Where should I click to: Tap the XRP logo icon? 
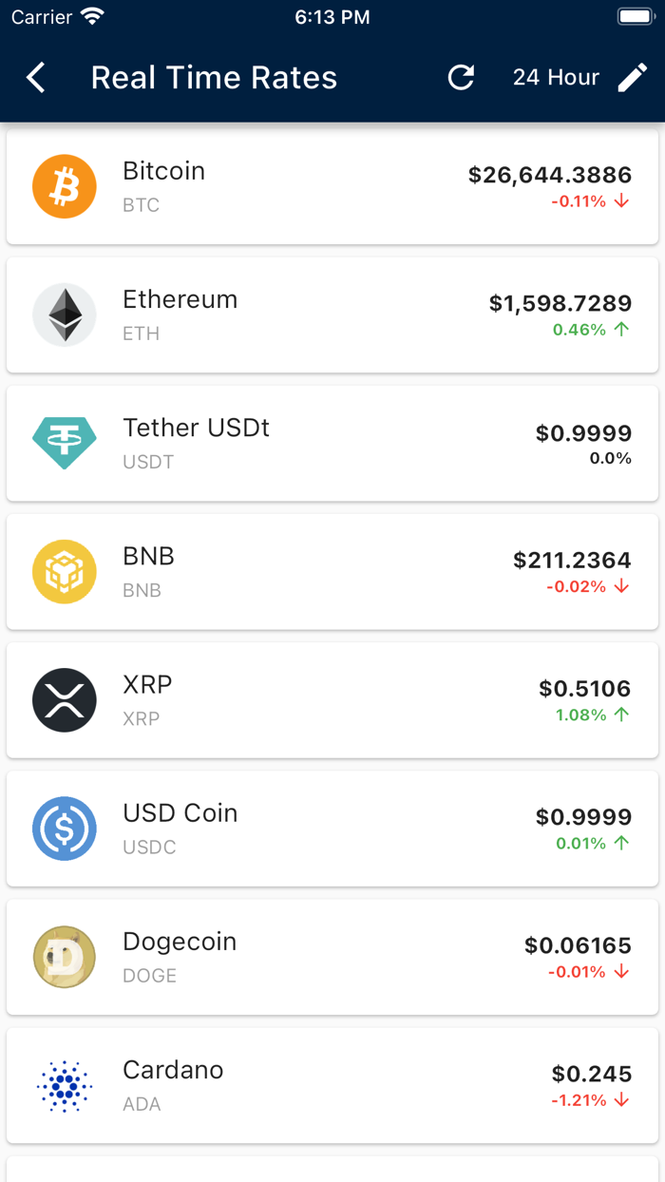tap(64, 700)
